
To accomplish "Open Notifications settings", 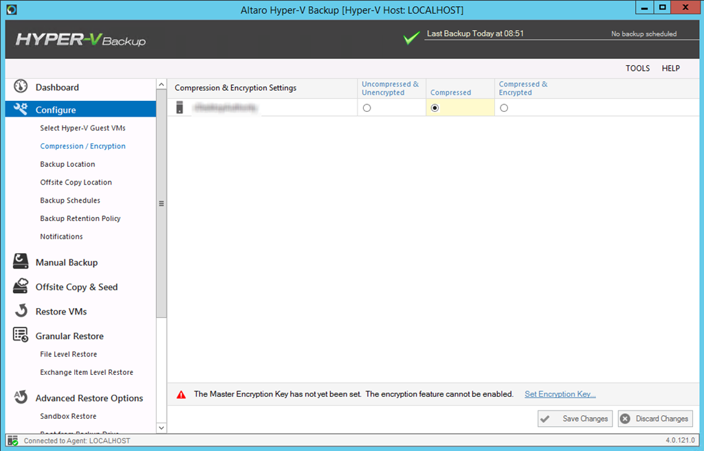I will pyautogui.click(x=61, y=236).
